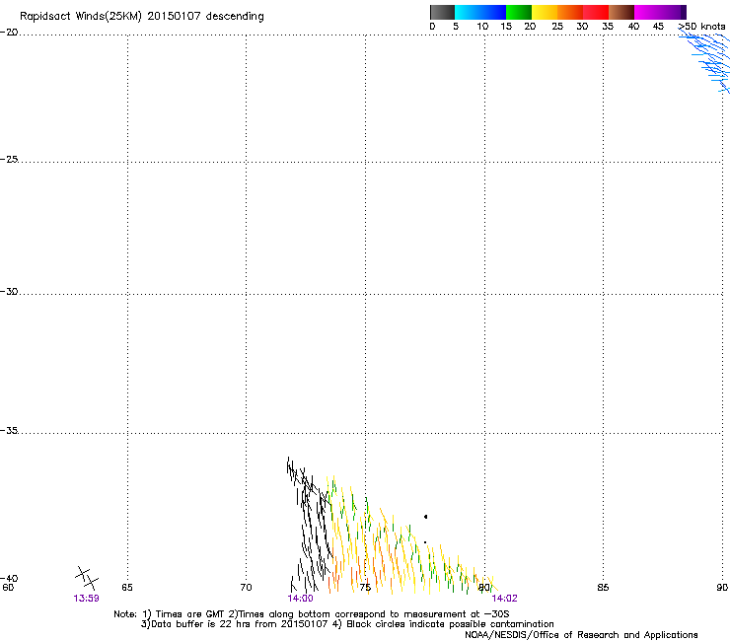Viewport: 730px width, 641px height.
Task: Click the 65 longitude axis label
Action: tap(127, 588)
